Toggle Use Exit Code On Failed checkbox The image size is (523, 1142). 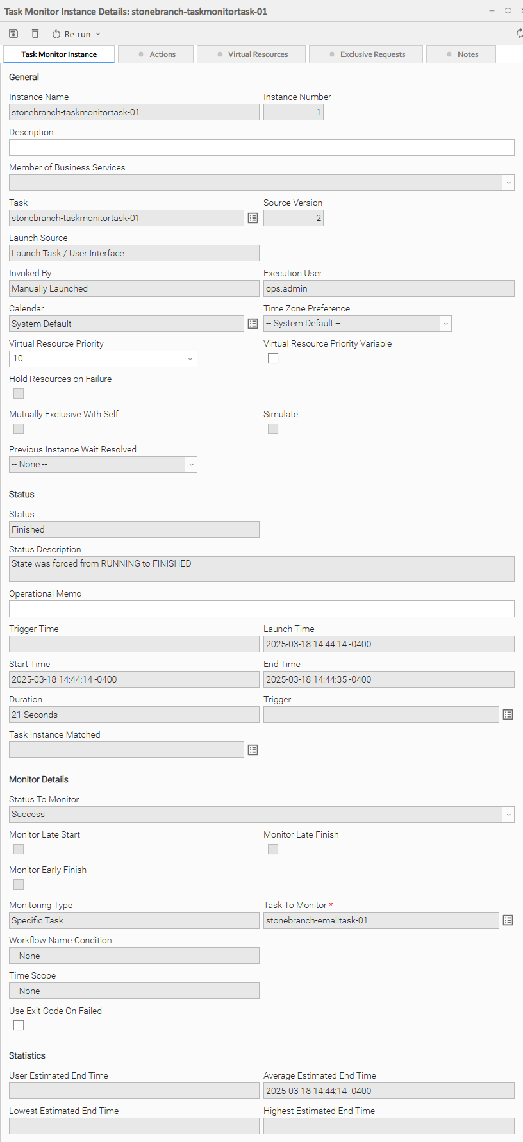pos(19,1026)
